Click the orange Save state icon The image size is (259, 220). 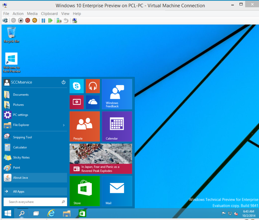(x=35, y=20)
